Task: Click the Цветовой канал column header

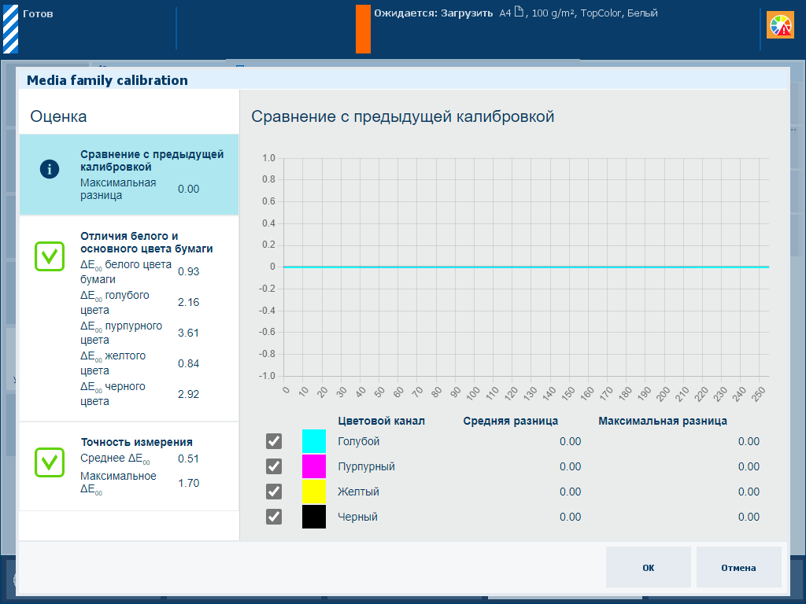Action: [x=382, y=422]
